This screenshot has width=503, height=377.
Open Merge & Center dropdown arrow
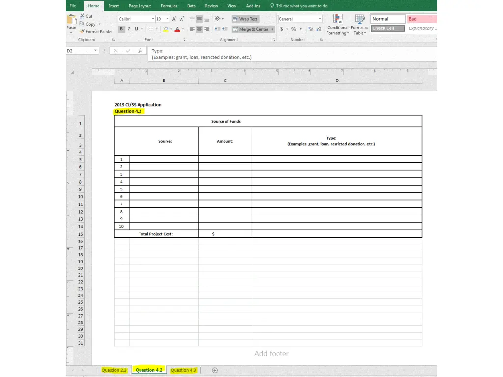click(x=272, y=29)
